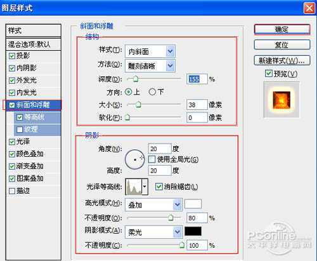Open the 投影 settings page
Viewport: 317px width, 261px height.
tap(23, 56)
